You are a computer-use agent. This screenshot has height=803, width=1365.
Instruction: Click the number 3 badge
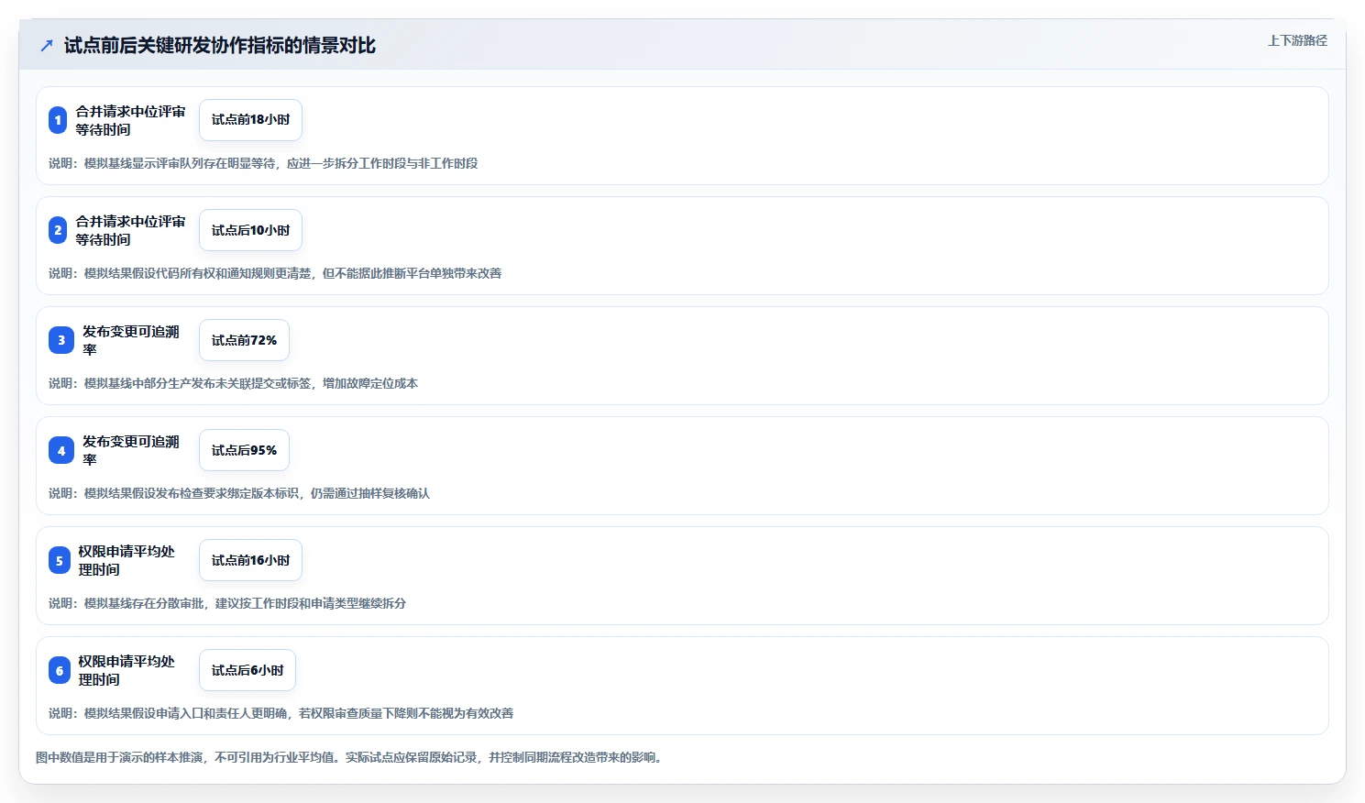61,340
